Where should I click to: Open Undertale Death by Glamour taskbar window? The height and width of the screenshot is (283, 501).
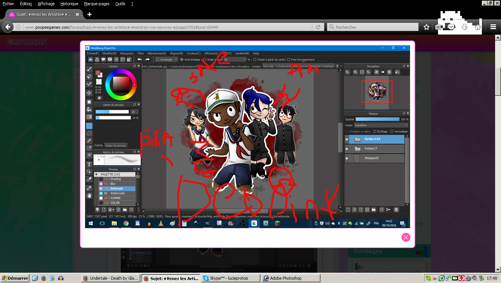(111, 278)
